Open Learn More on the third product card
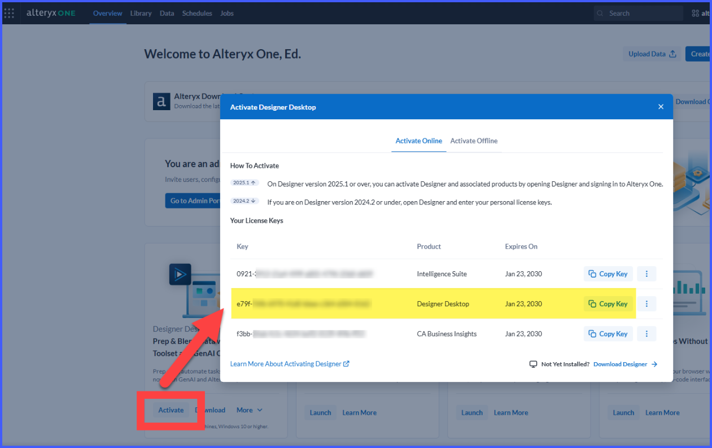Viewport: 712px width, 448px height. click(x=511, y=412)
